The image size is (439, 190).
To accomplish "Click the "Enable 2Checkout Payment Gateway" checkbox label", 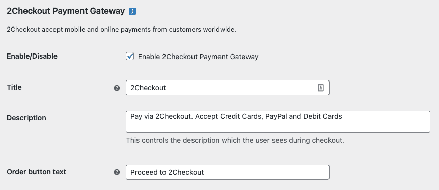I will click(x=198, y=57).
